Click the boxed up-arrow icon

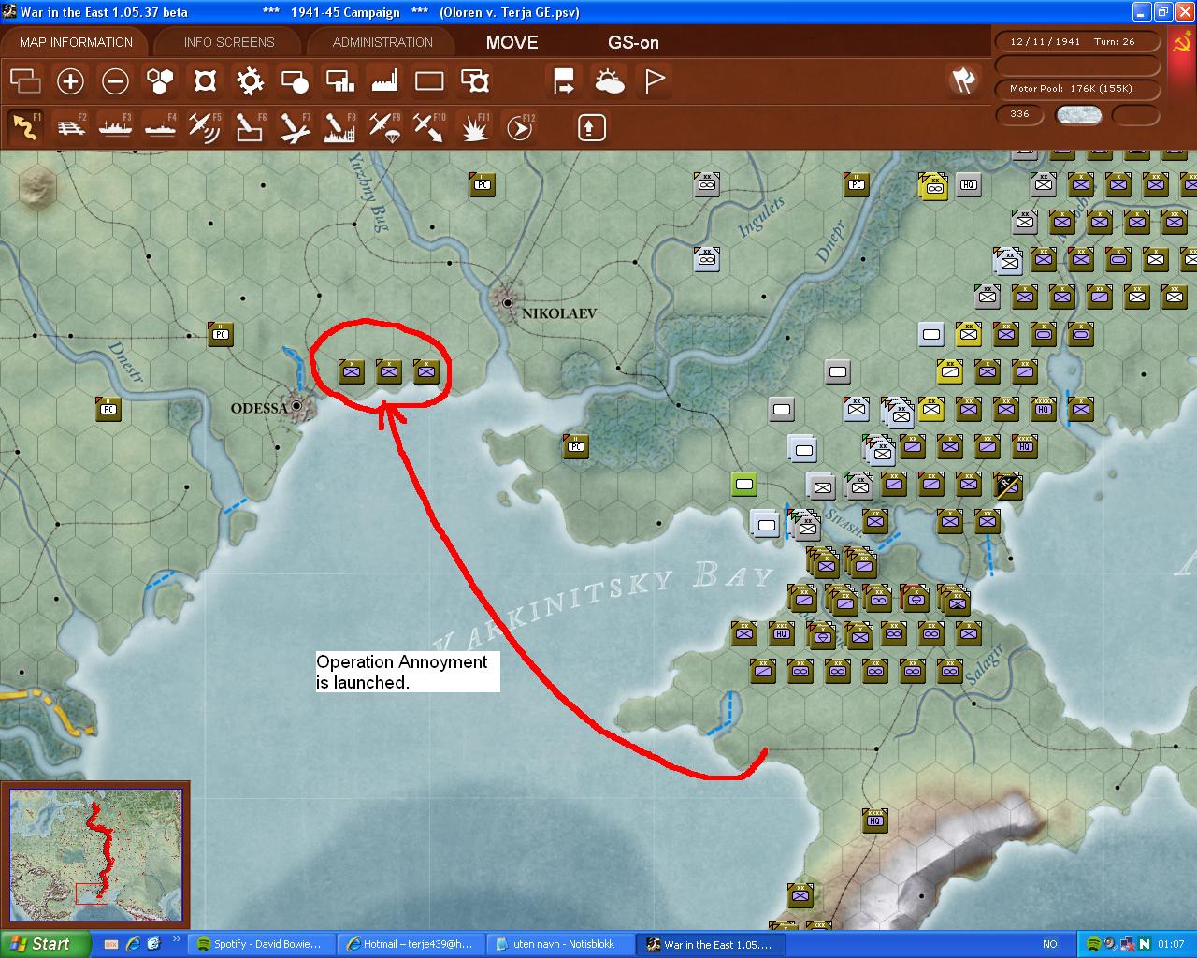pos(591,127)
